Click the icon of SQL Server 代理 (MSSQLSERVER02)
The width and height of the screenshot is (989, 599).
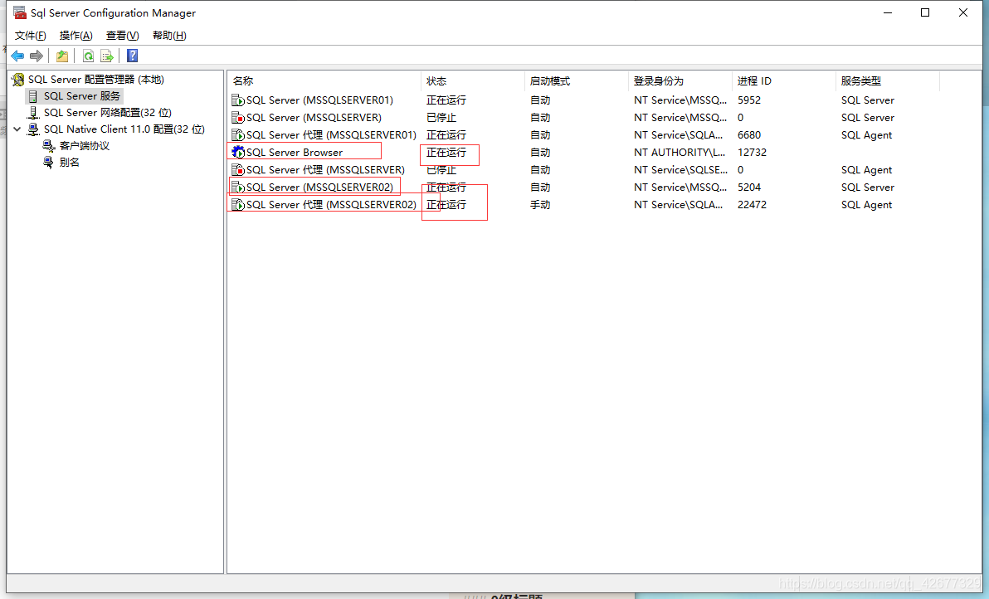[x=238, y=205]
